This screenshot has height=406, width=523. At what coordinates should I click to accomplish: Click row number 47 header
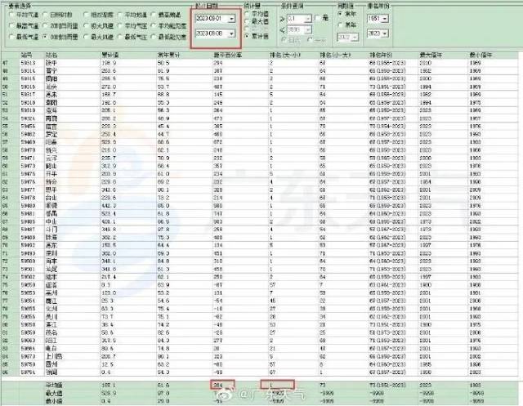point(5,63)
